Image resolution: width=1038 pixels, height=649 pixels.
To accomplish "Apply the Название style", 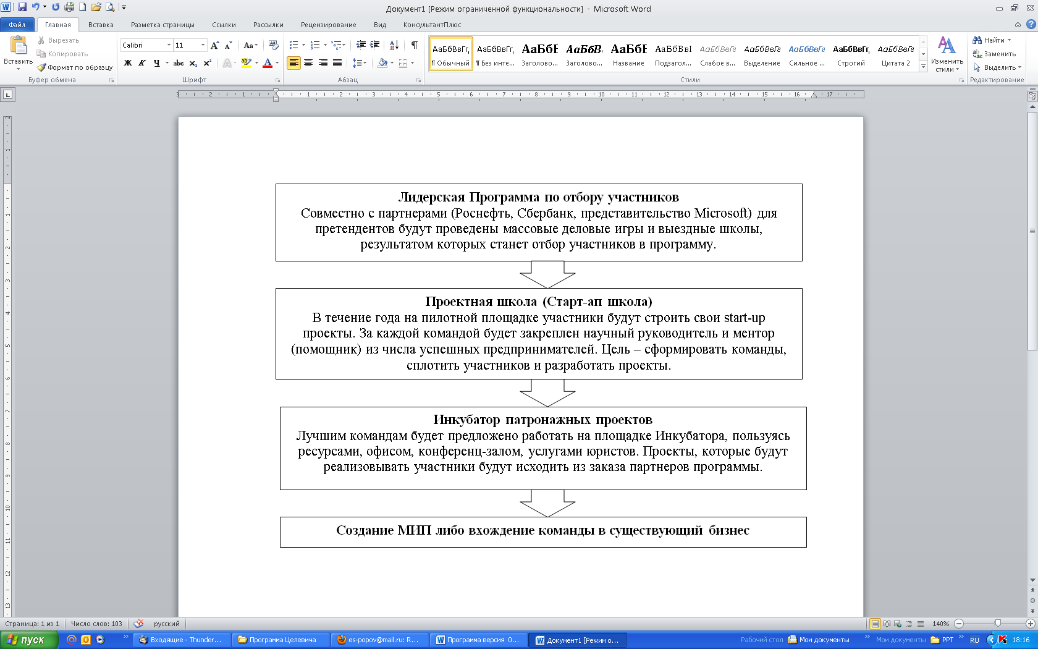I will (x=628, y=54).
